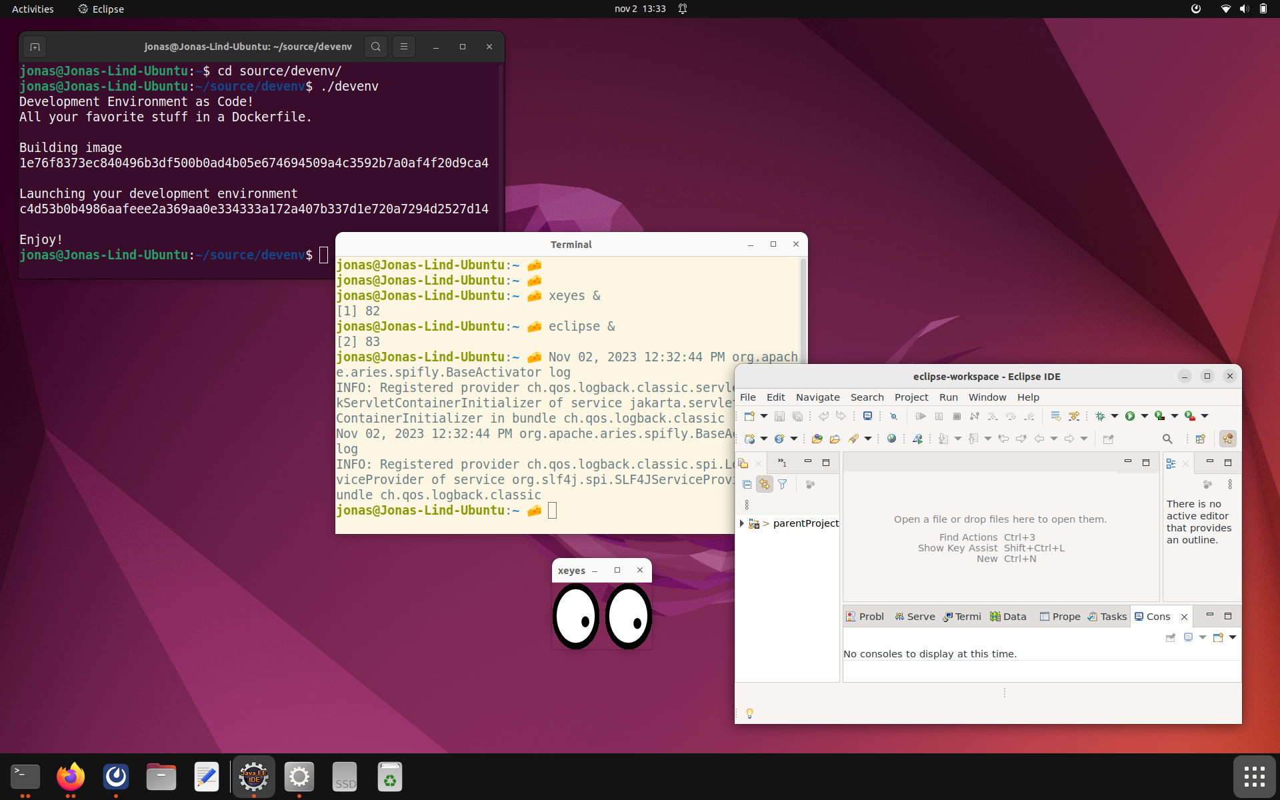1280x800 pixels.
Task: Toggle Skip All Breakpoints icon
Action: coord(893,416)
